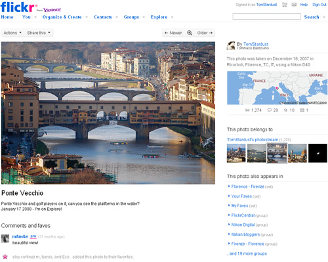The height and width of the screenshot is (262, 328).
Task: Click the pink star beside favorites notice
Action: (5, 257)
